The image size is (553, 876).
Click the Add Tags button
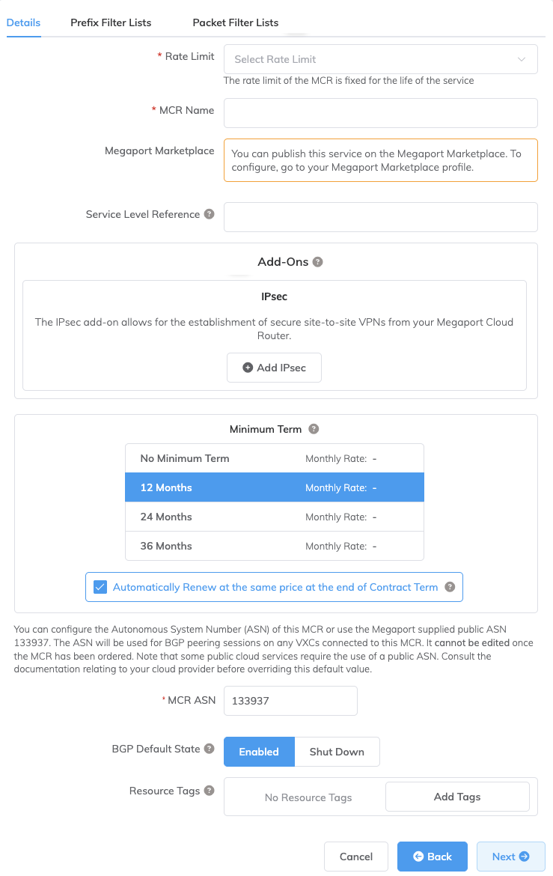coord(457,797)
